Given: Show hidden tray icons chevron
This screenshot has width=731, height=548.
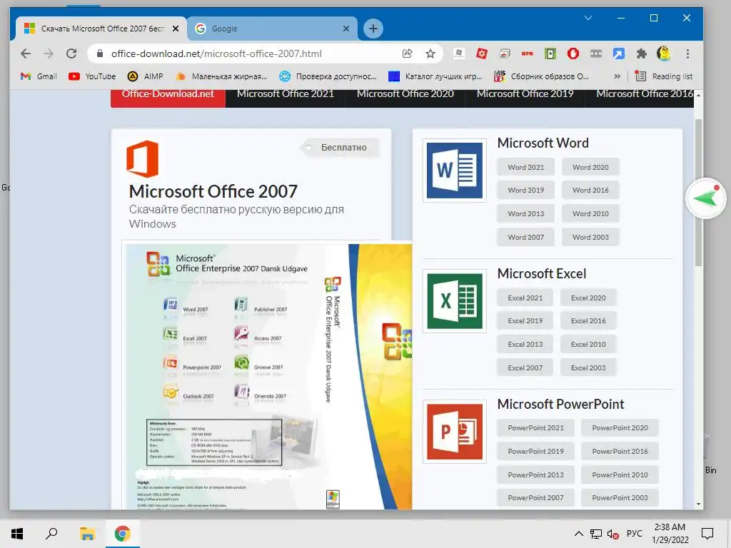Looking at the screenshot, I should coord(578,534).
